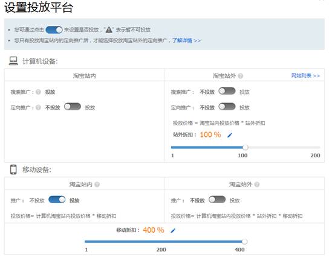Viewport: 335px width, 258px height.
Task: Click the 200 midpoint label under mobile slider
Action: (161, 250)
